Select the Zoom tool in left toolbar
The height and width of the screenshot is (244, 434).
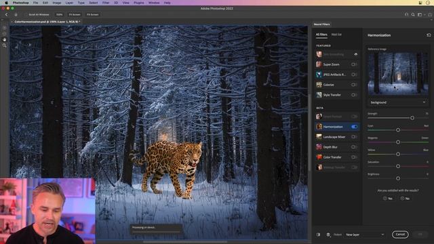(x=5, y=45)
